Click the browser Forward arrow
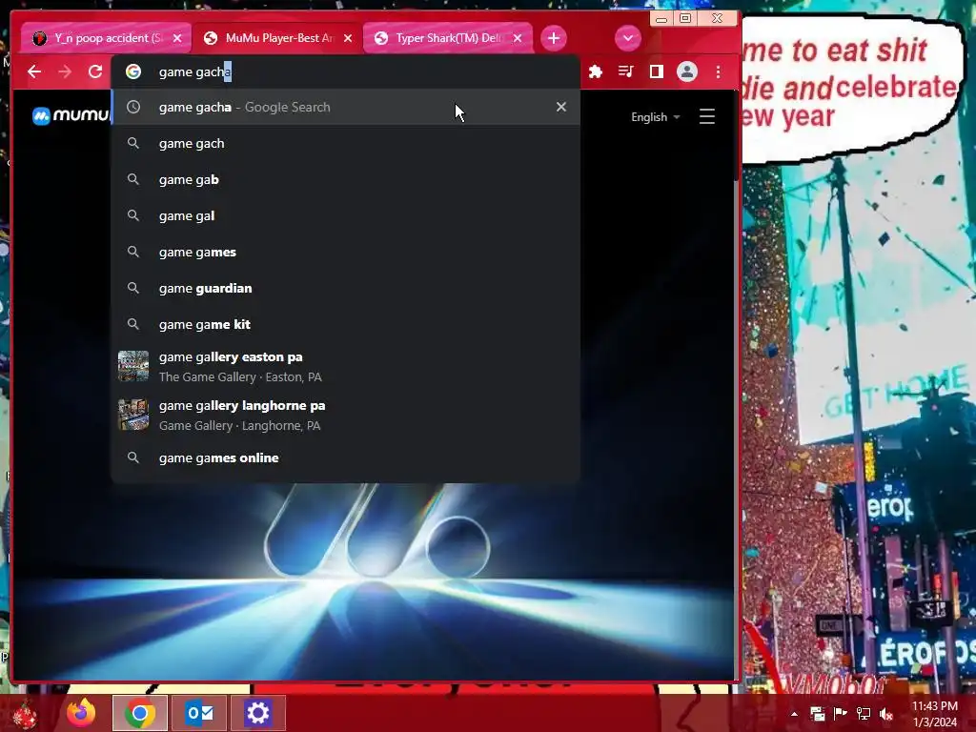This screenshot has height=732, width=976. pos(65,71)
